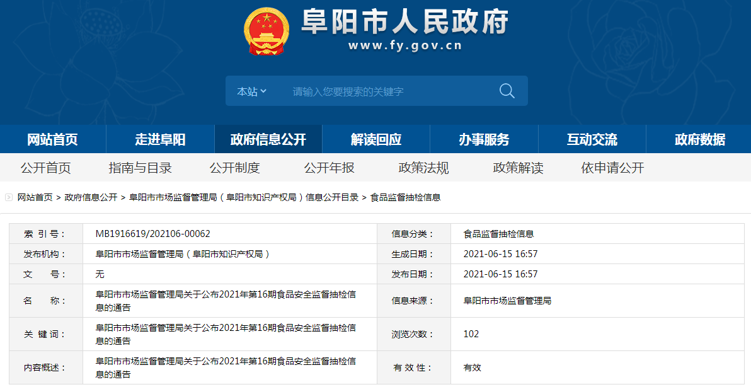Select the 政府信息公开 navigation item
The image size is (751, 387).
tap(268, 139)
